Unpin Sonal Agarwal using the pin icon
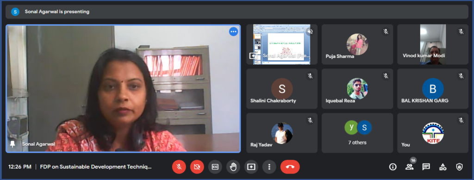This screenshot has height=180, width=474. (12, 144)
